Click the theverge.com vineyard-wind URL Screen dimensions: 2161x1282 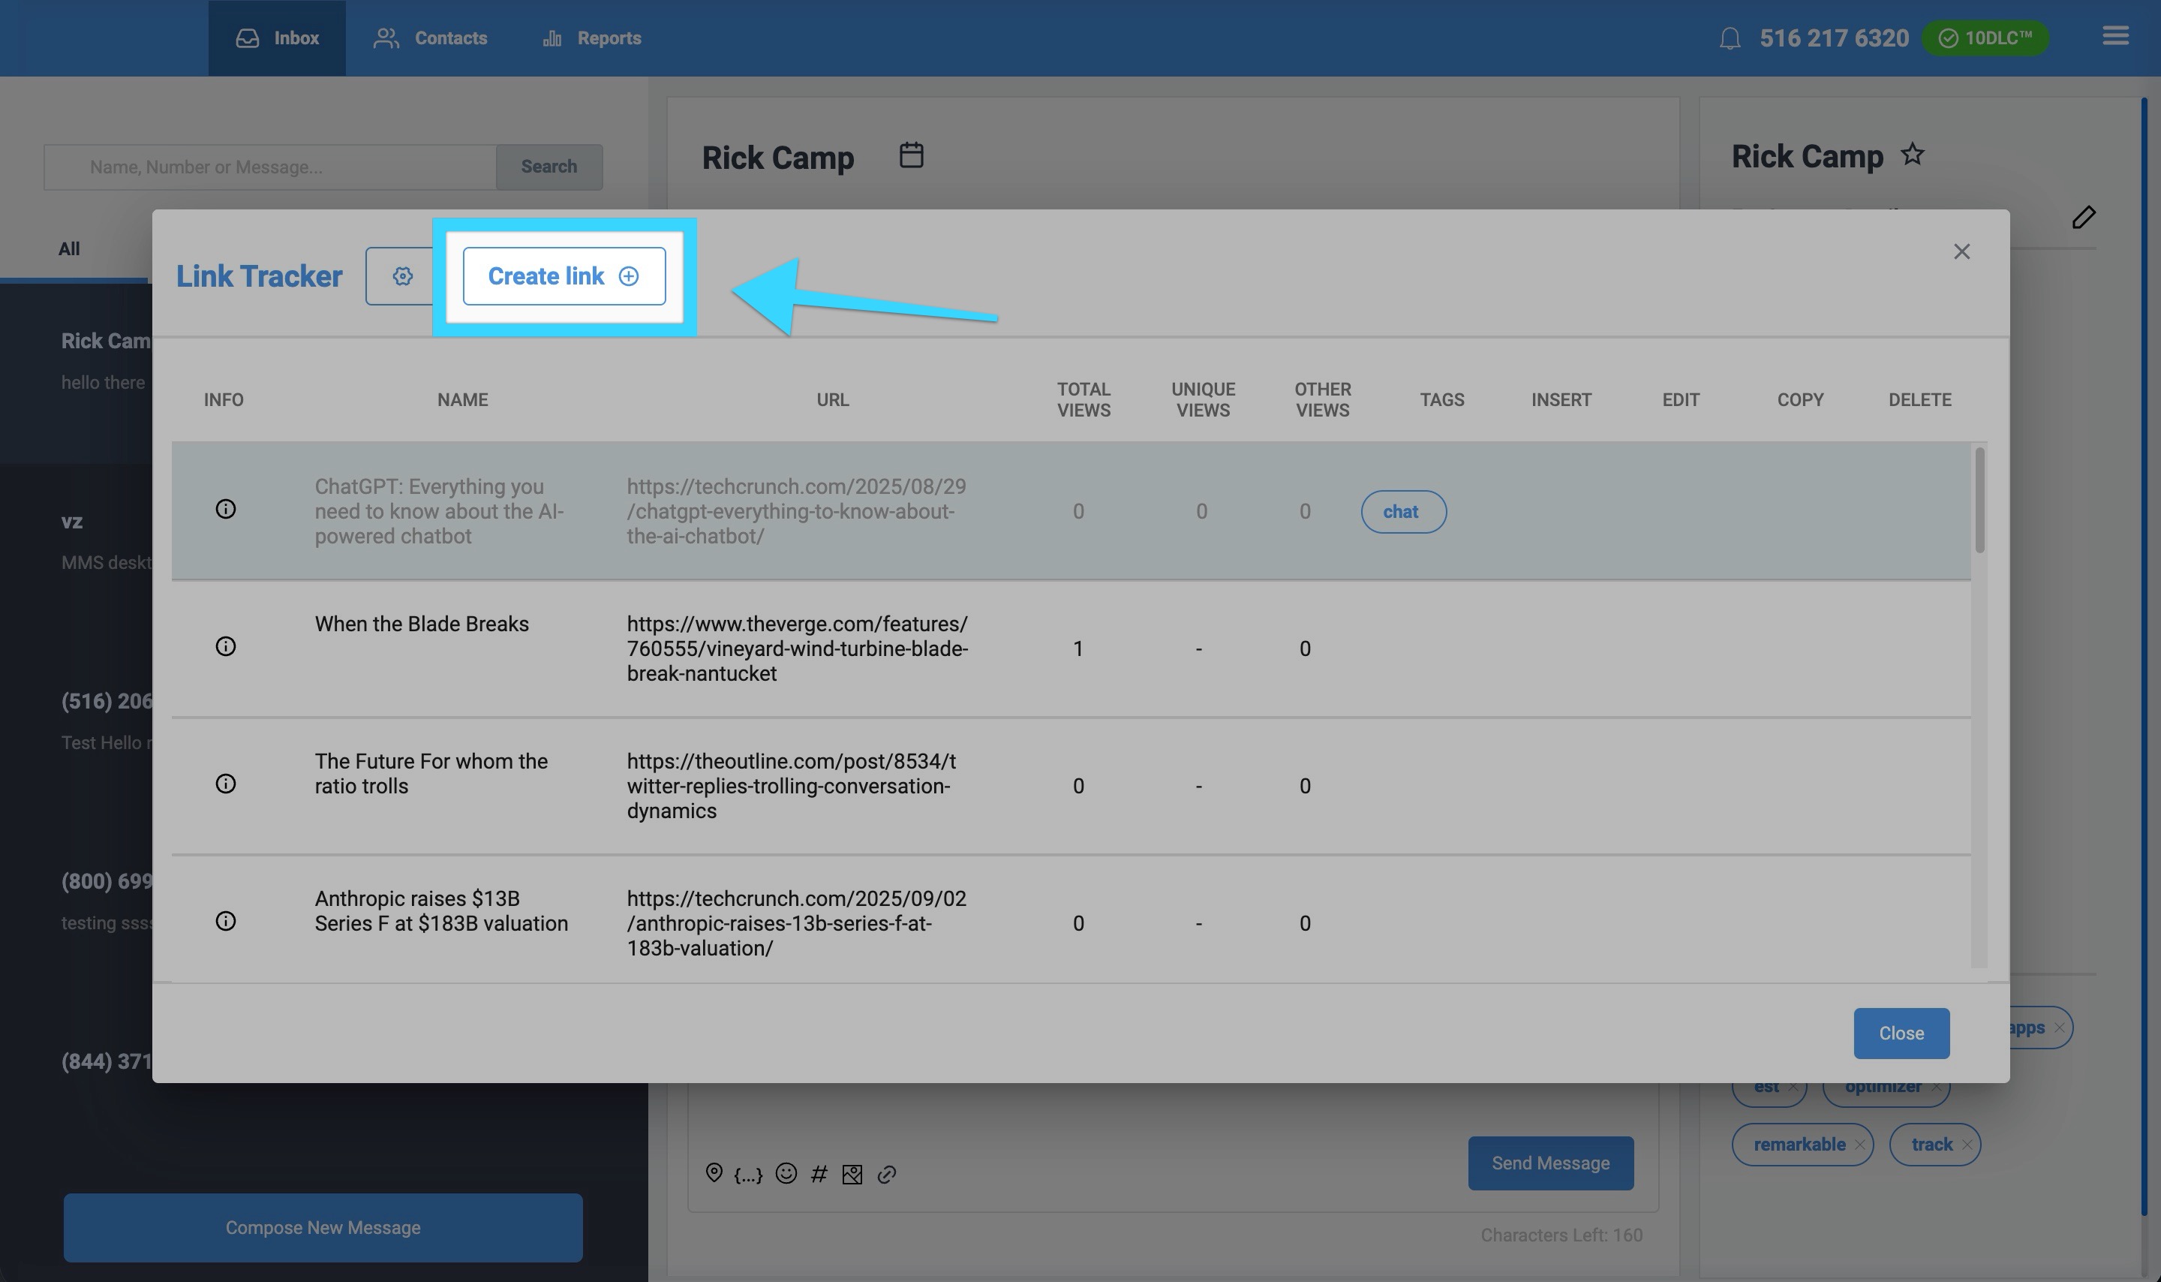pyautogui.click(x=797, y=649)
